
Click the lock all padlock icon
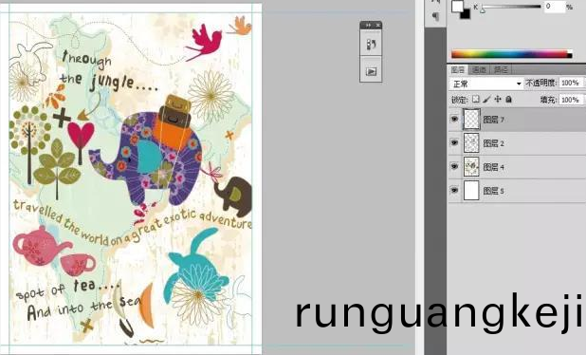508,99
